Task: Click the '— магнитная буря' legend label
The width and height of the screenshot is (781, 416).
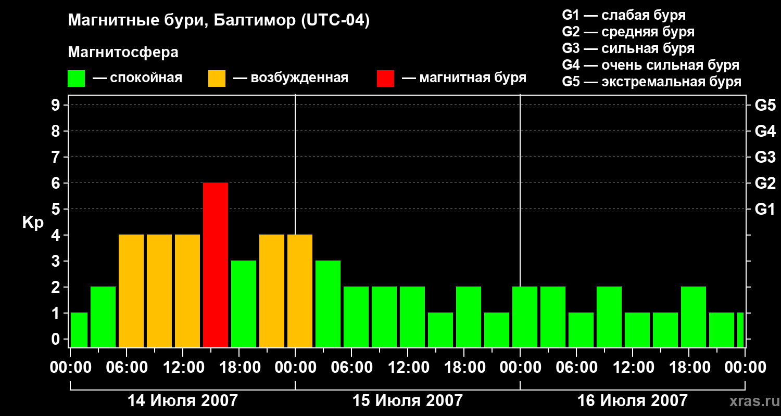Action: (464, 78)
